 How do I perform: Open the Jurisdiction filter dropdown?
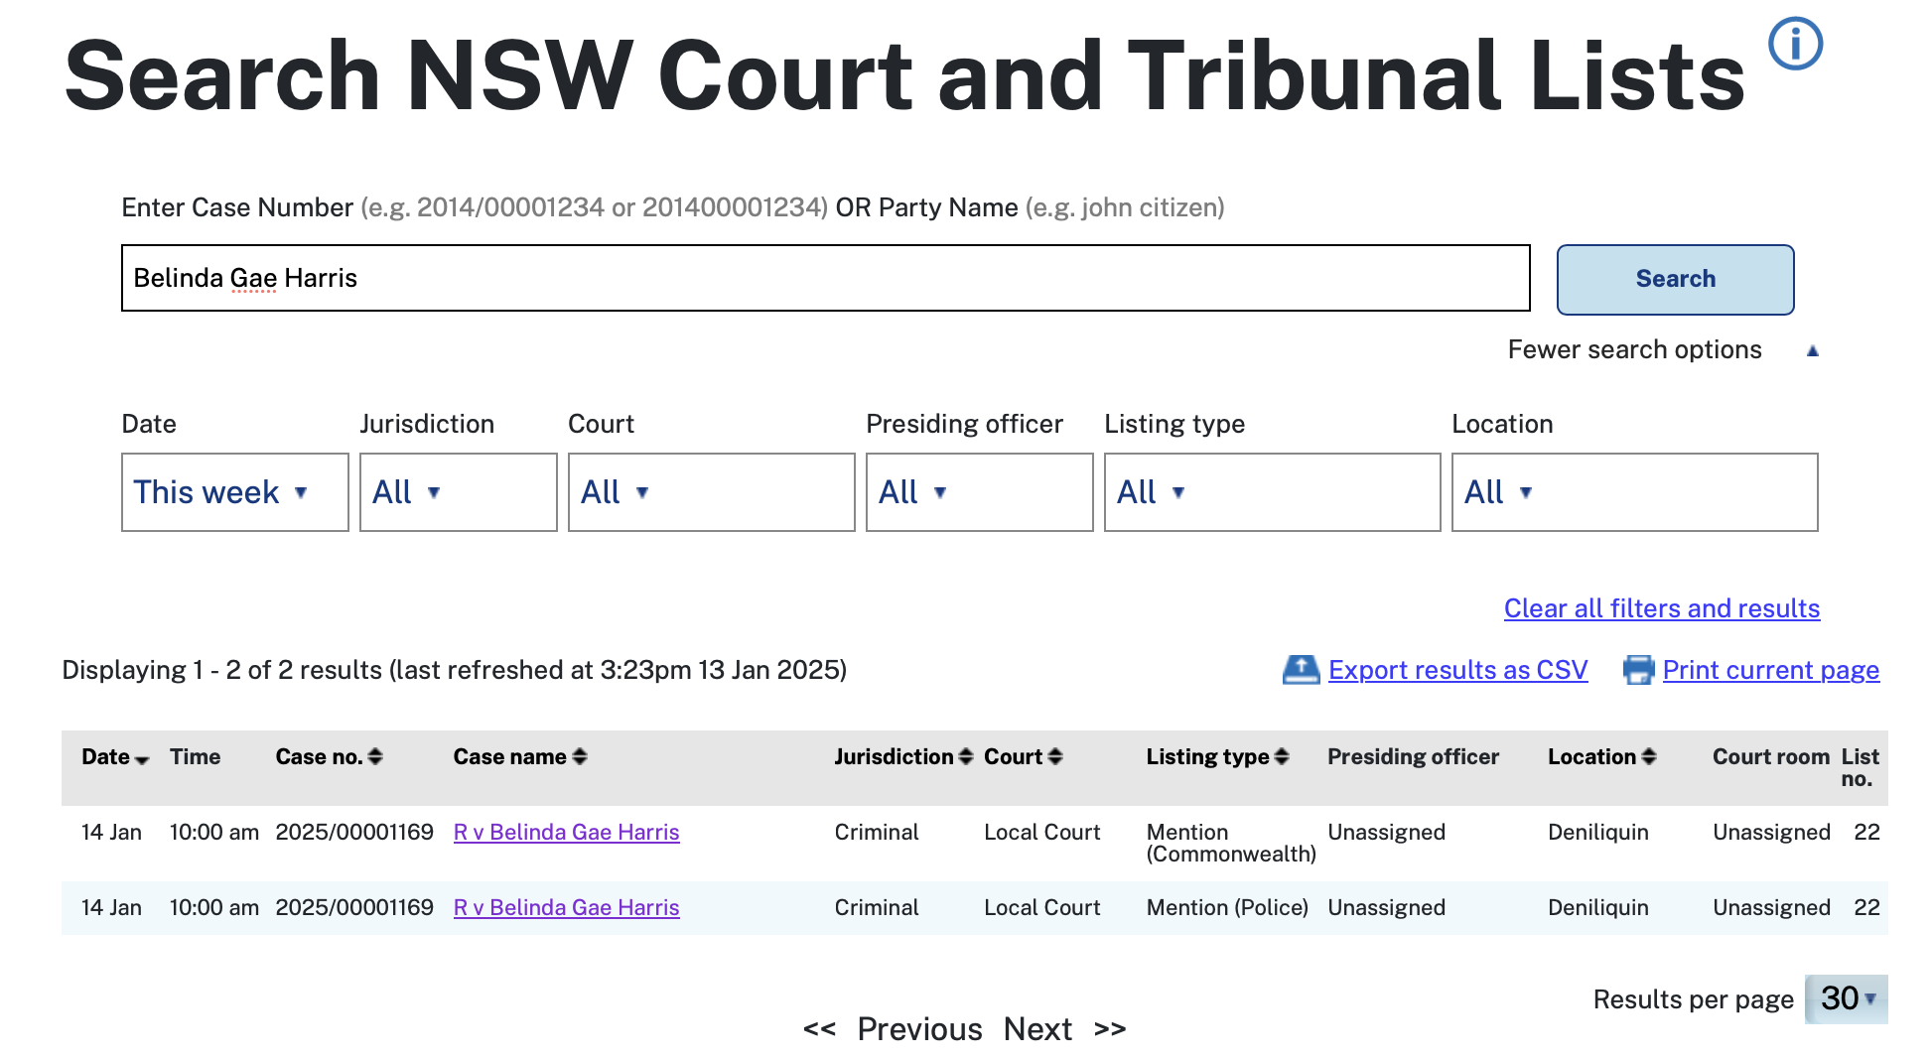pyautogui.click(x=457, y=492)
